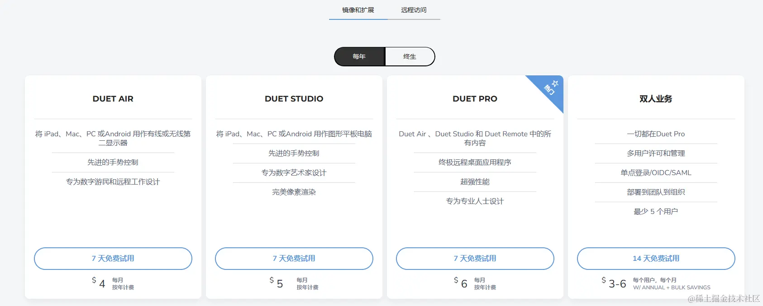This screenshot has width=763, height=306.
Task: Click 一切都在Duet Pro feature text
Action: tap(656, 134)
